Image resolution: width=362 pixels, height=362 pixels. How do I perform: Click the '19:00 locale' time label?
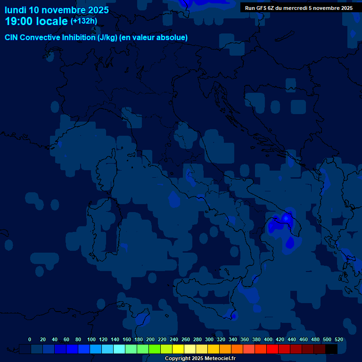pyautogui.click(x=37, y=22)
